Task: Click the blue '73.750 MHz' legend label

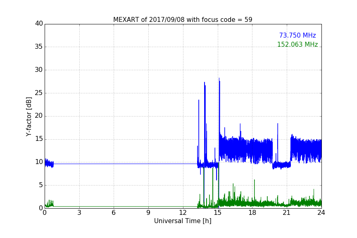Action: tap(297, 36)
